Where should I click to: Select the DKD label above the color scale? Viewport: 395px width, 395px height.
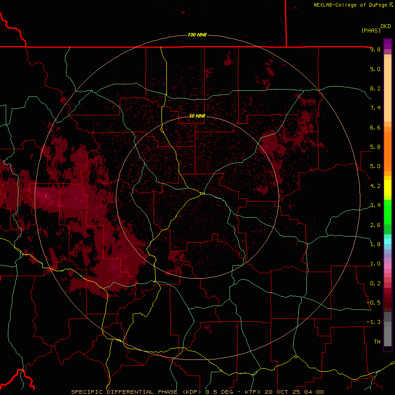point(386,26)
